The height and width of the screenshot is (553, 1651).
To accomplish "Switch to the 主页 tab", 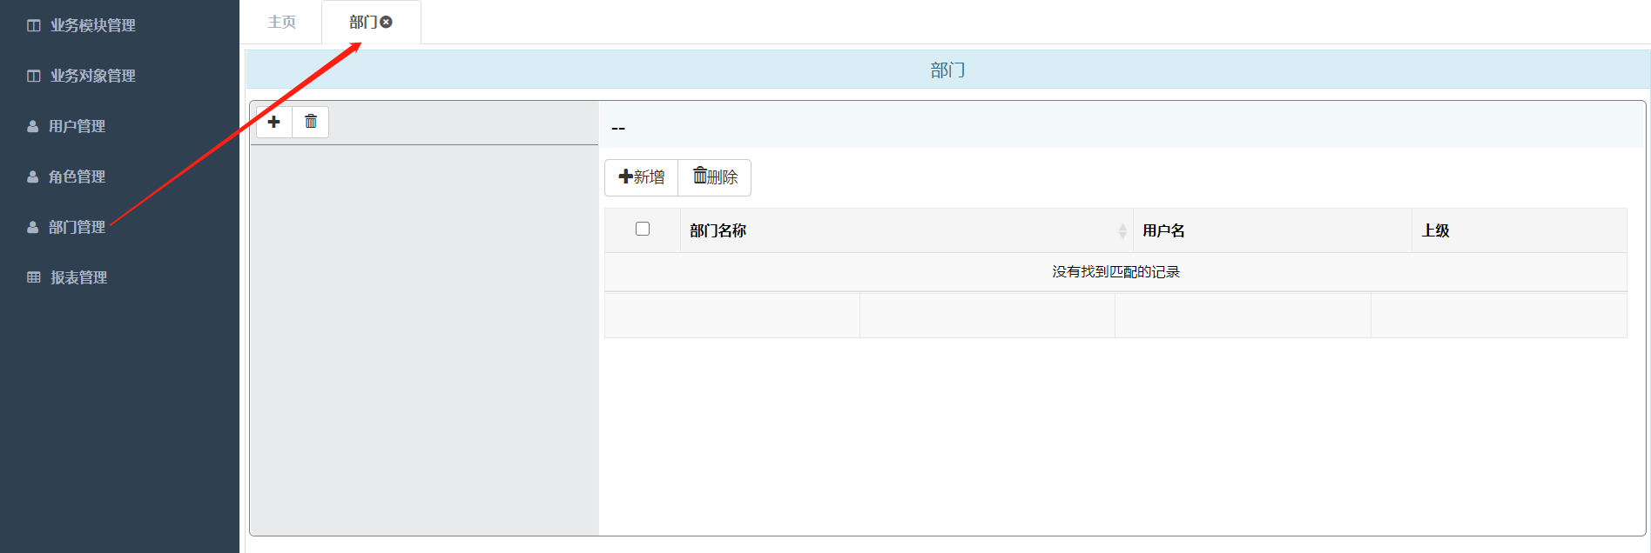I will (281, 22).
